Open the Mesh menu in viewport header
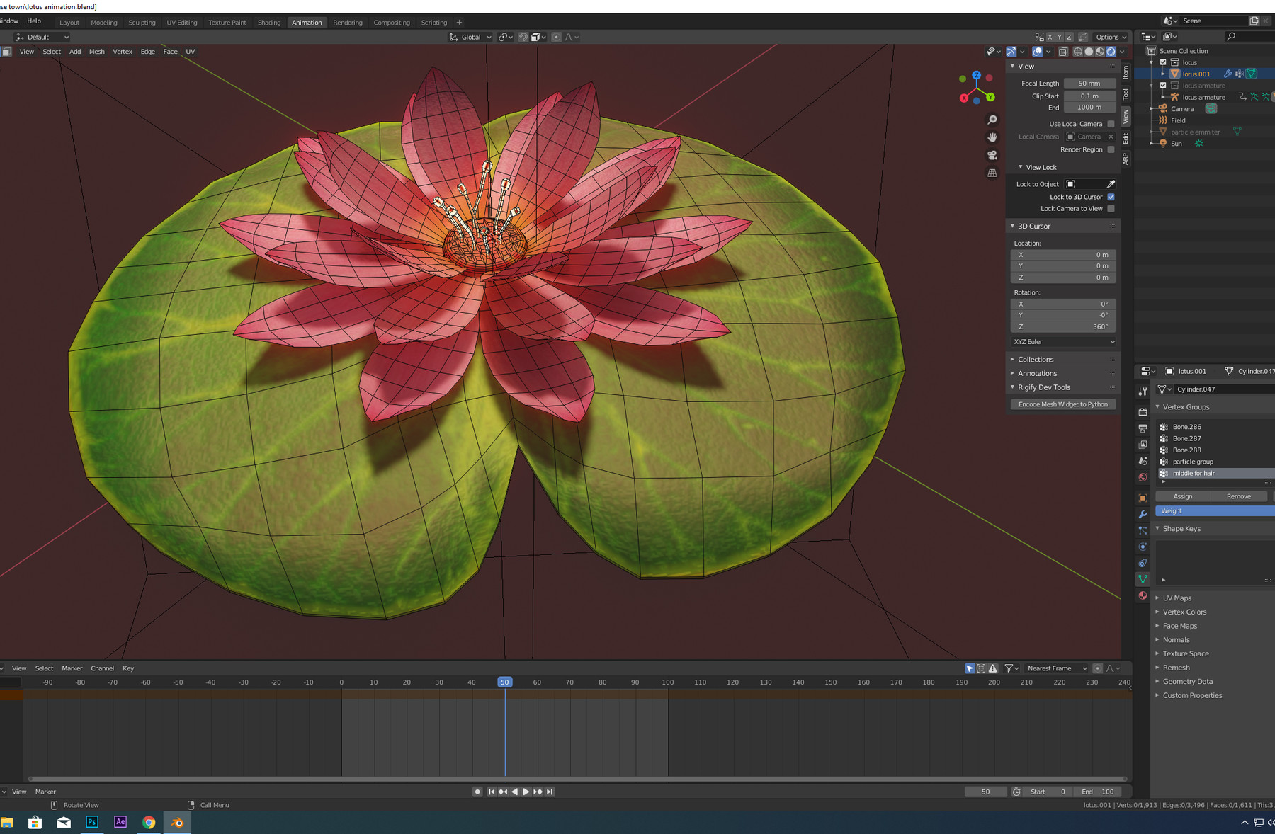 pyautogui.click(x=96, y=51)
